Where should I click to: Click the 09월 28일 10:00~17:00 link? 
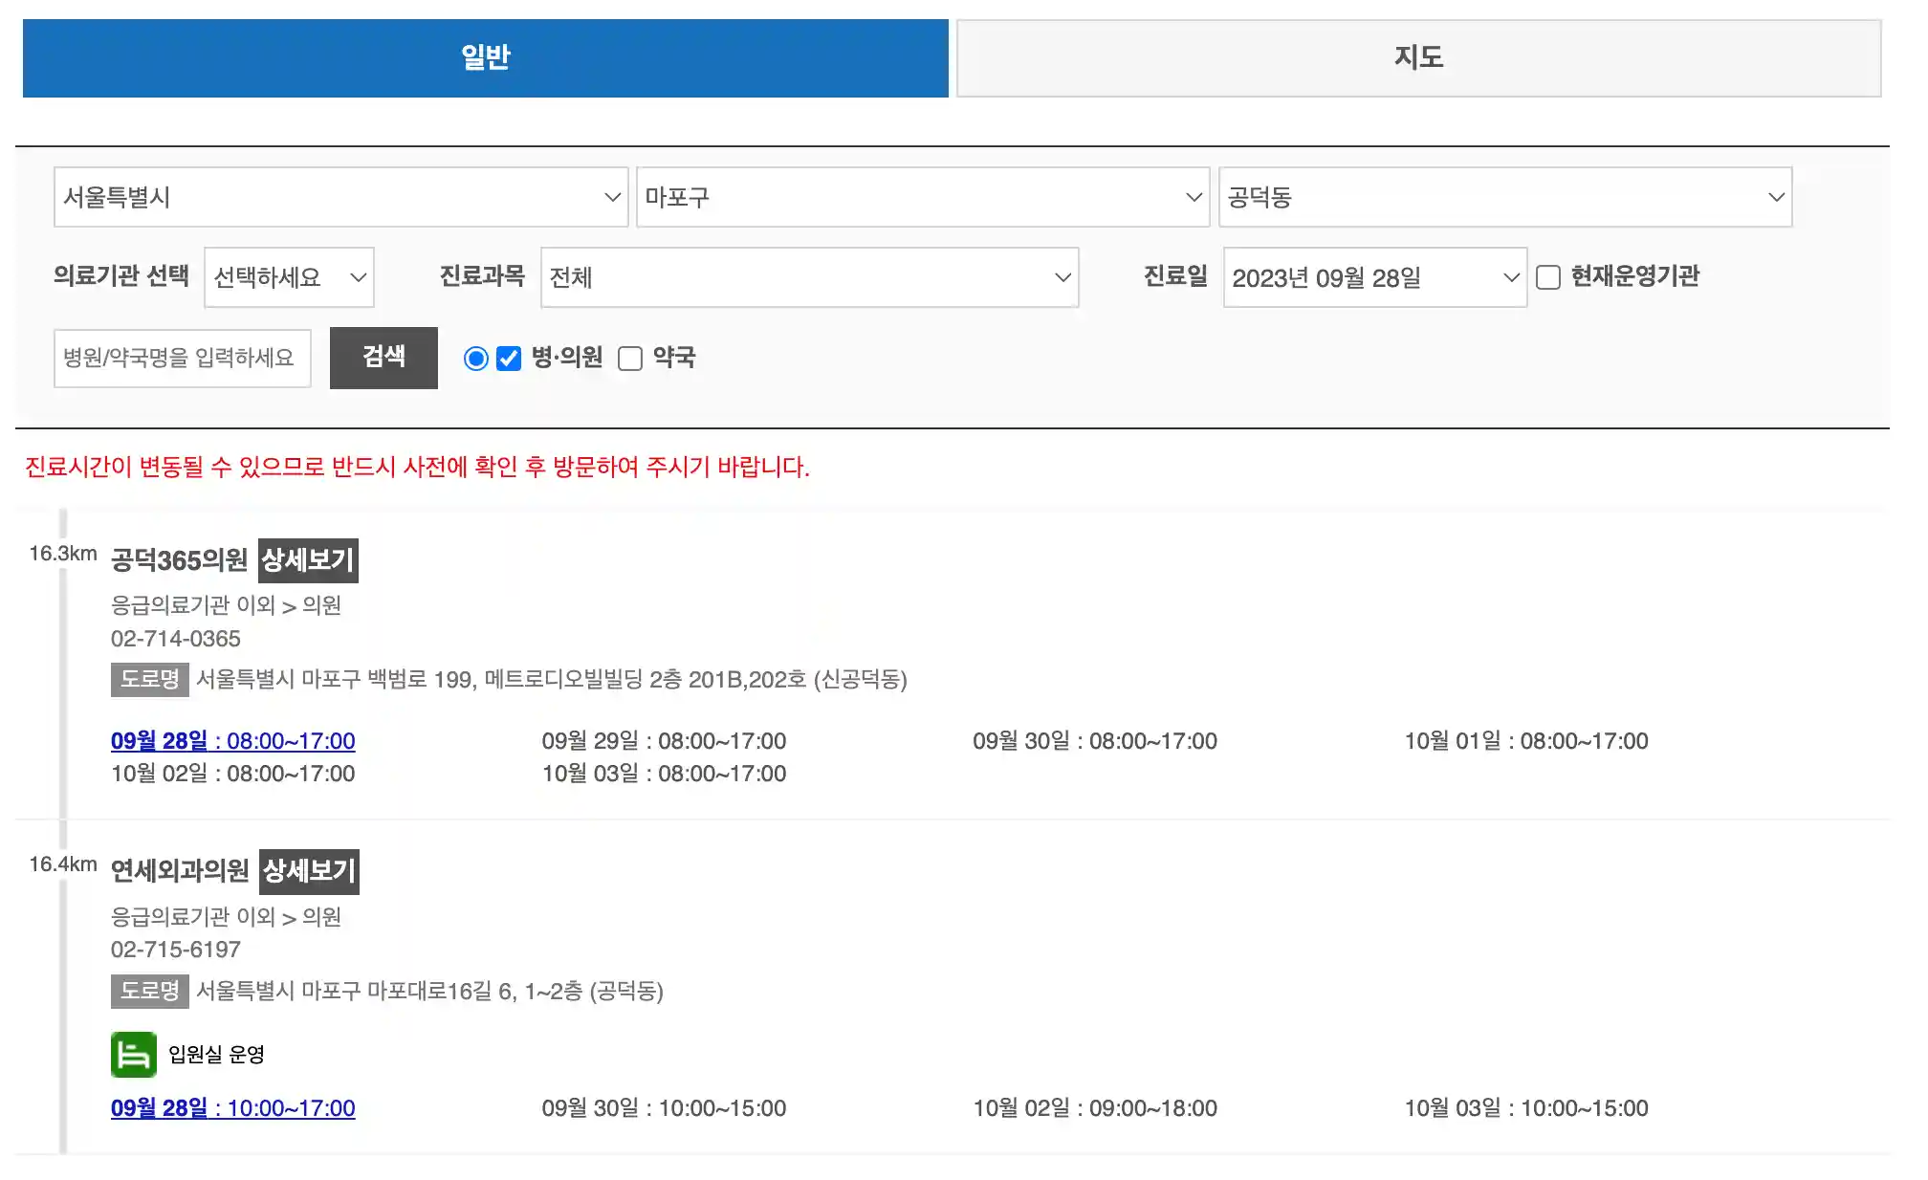pyautogui.click(x=232, y=1108)
